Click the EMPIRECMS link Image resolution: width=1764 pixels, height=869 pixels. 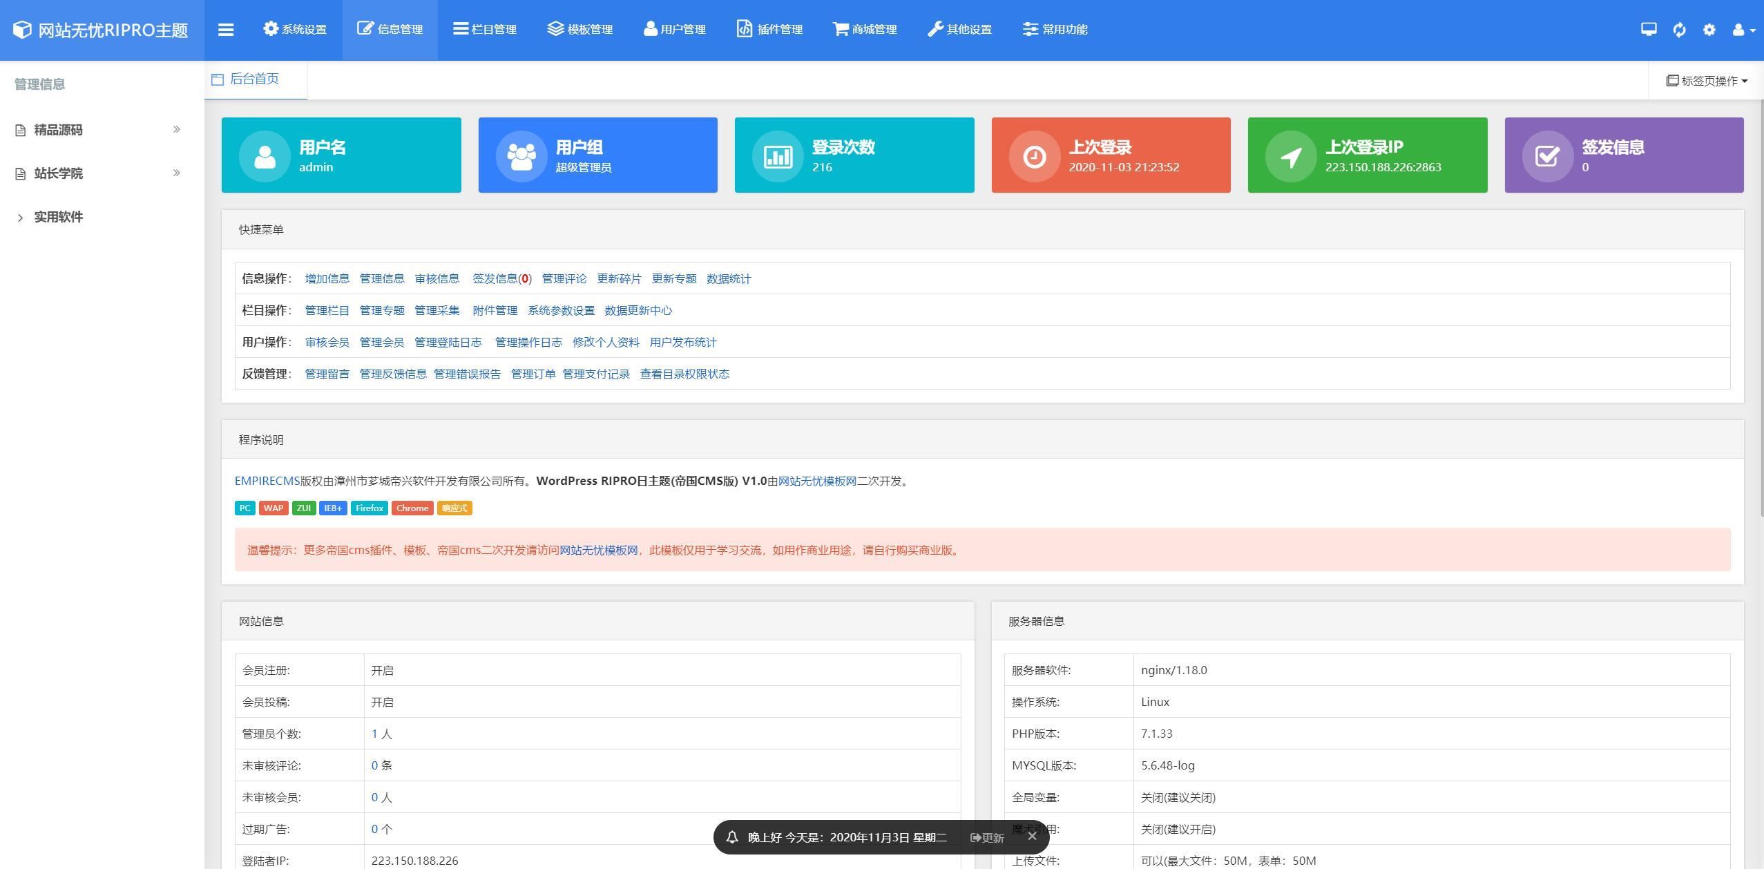pyautogui.click(x=267, y=481)
